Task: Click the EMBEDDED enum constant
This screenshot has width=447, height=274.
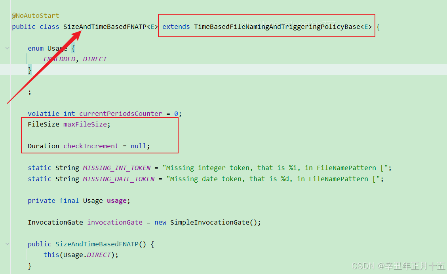Action: [x=59, y=59]
